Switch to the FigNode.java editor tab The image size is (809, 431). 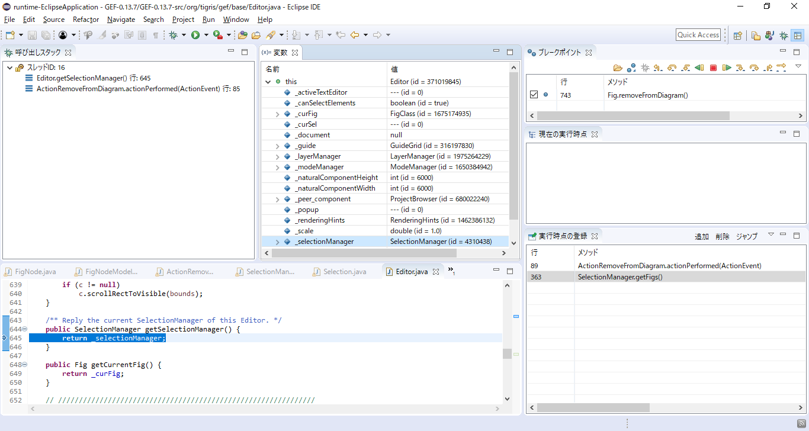pos(31,272)
